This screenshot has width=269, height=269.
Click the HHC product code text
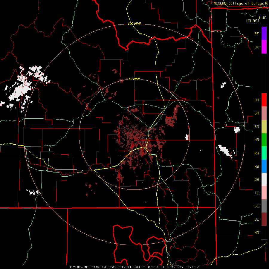click(x=262, y=18)
